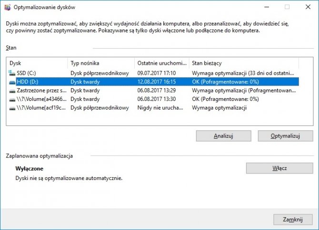Click the \\?\Volume{a43466... drive icon
This screenshot has height=230, width=319.
tap(12, 100)
